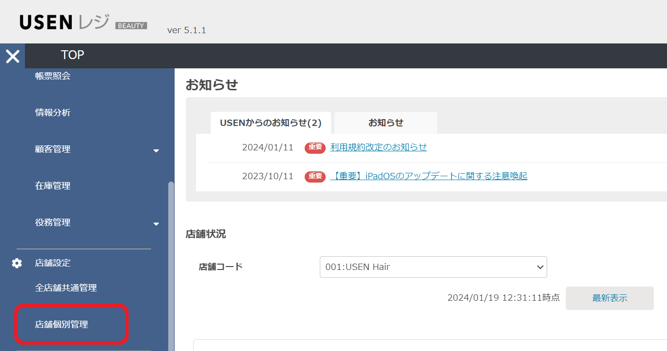This screenshot has width=667, height=351.
Task: Click the USEN レジ BEAUTY logo
Action: (83, 22)
